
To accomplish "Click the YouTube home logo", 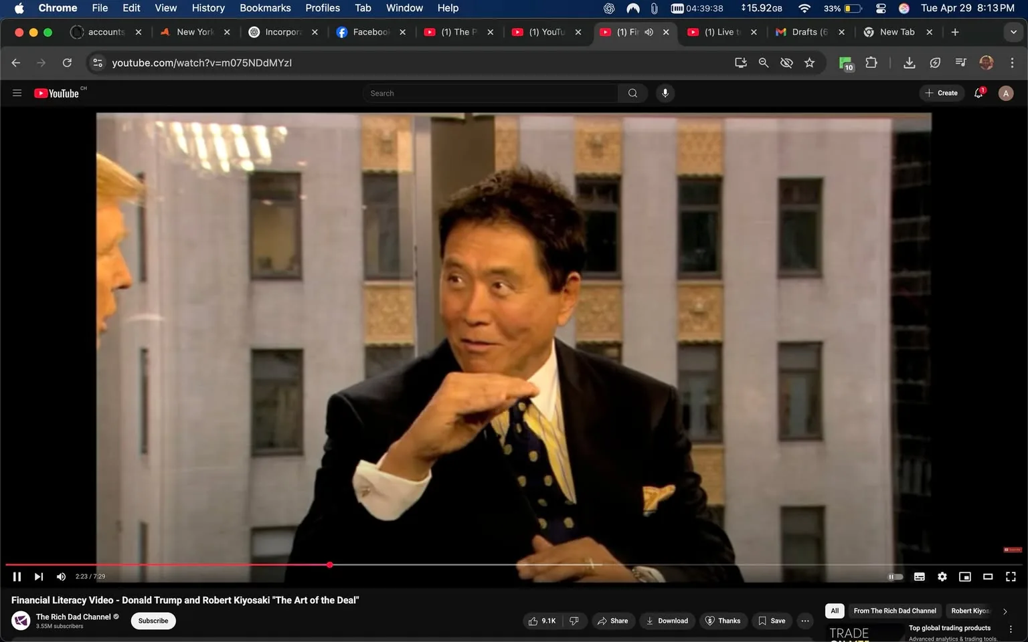I will pyautogui.click(x=57, y=93).
